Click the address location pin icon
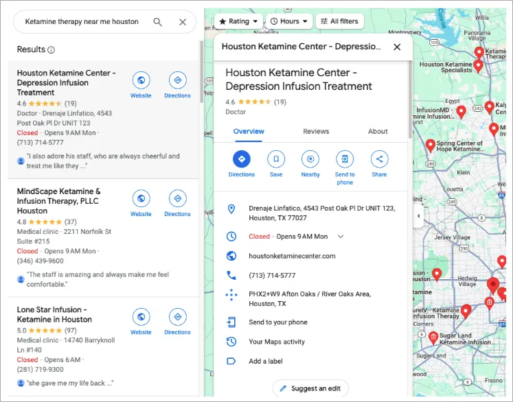The width and height of the screenshot is (513, 402). point(231,209)
